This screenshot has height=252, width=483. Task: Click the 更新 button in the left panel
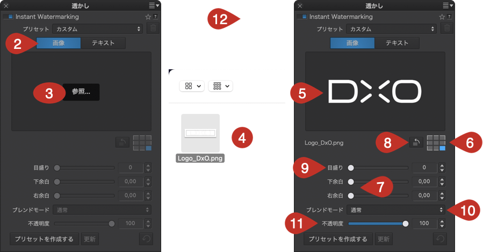tap(90, 239)
